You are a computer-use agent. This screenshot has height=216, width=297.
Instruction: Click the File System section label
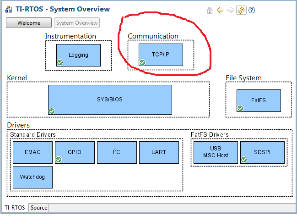pos(243,78)
